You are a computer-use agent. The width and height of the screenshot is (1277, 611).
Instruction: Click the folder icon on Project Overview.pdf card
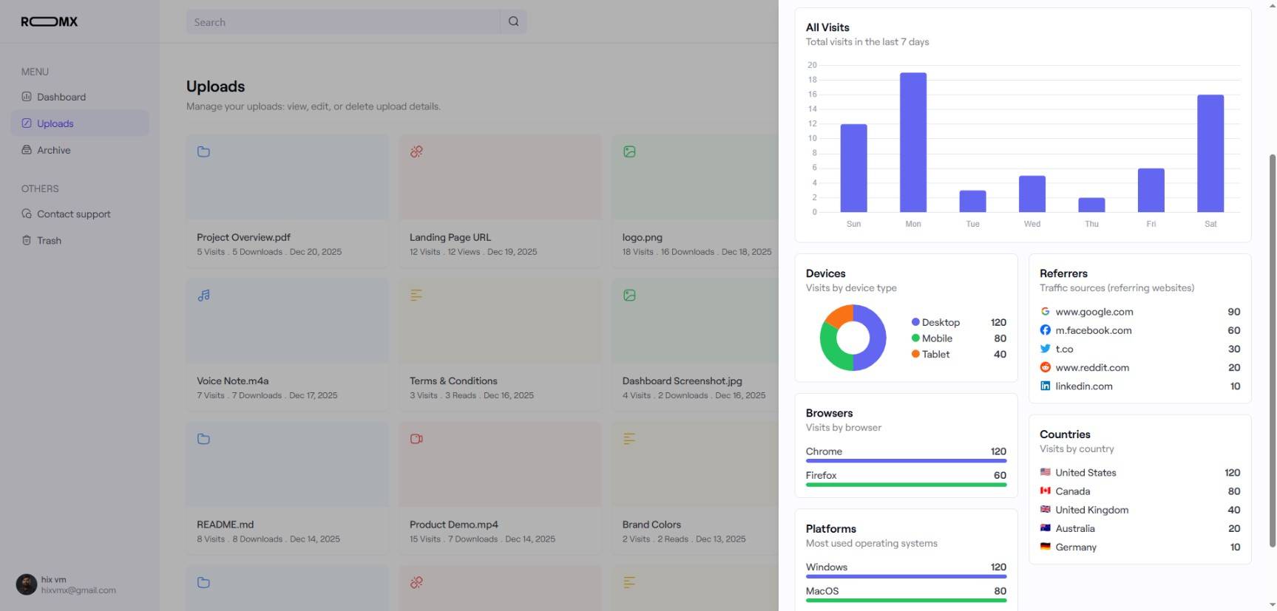click(x=203, y=151)
